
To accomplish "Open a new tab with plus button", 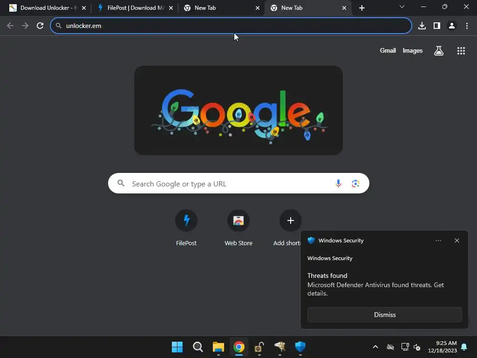I will point(361,8).
